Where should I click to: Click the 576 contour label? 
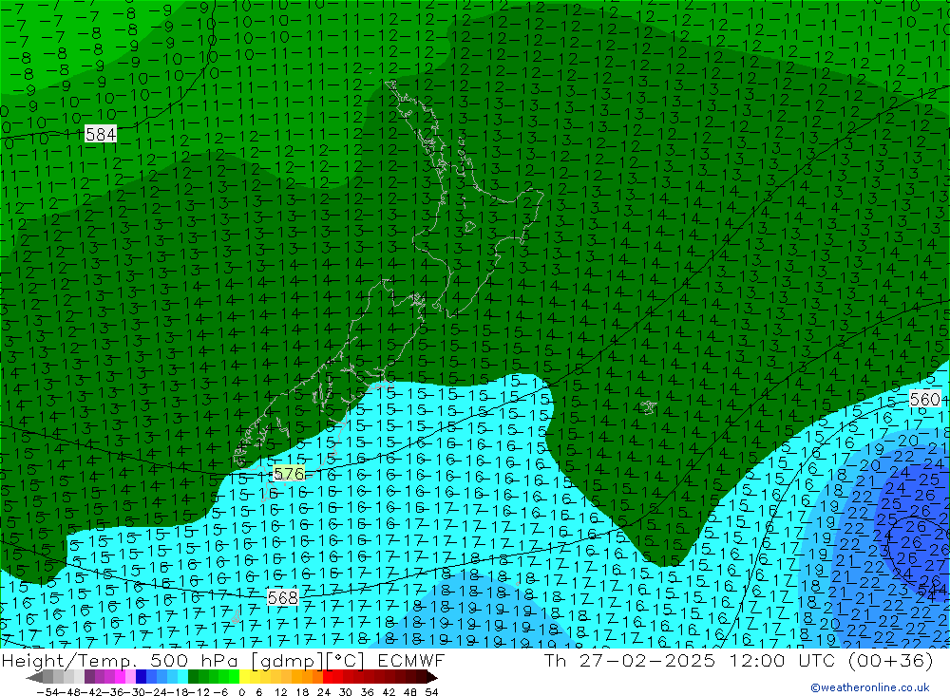(289, 474)
